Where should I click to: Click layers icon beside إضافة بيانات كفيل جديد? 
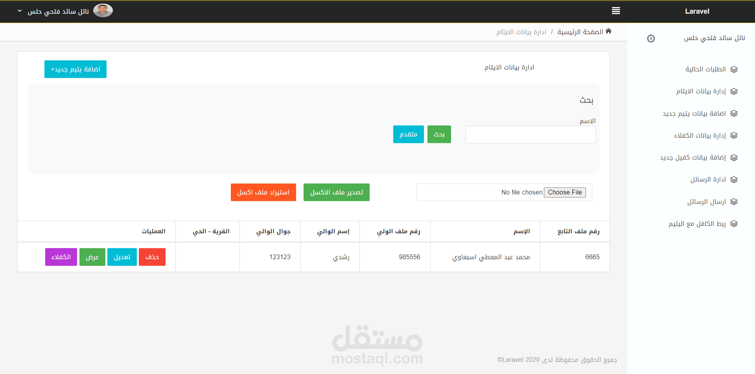734,157
